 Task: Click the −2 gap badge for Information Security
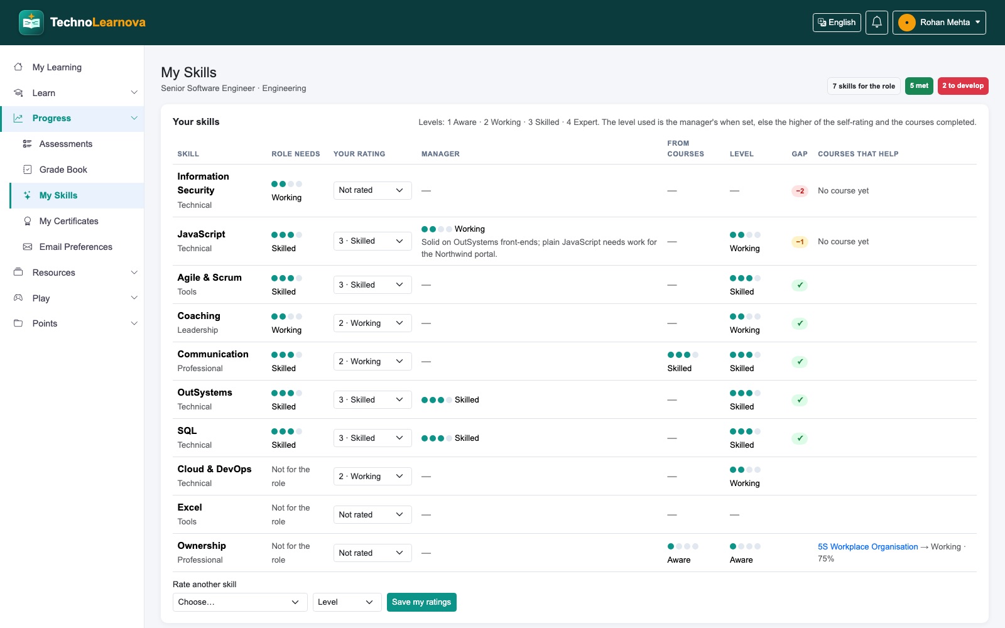coord(800,191)
